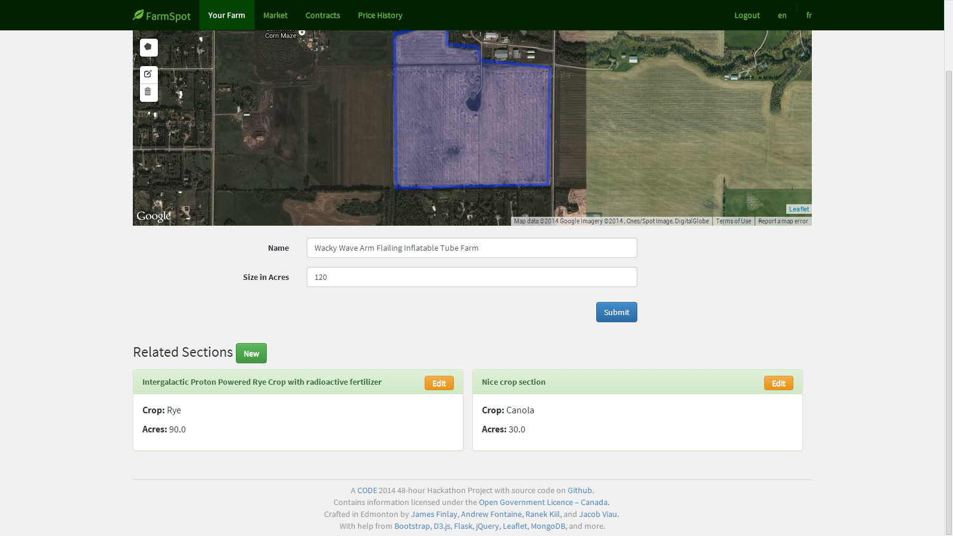Open the Leaflet link in footer credits
953x536 pixels.
coord(515,526)
